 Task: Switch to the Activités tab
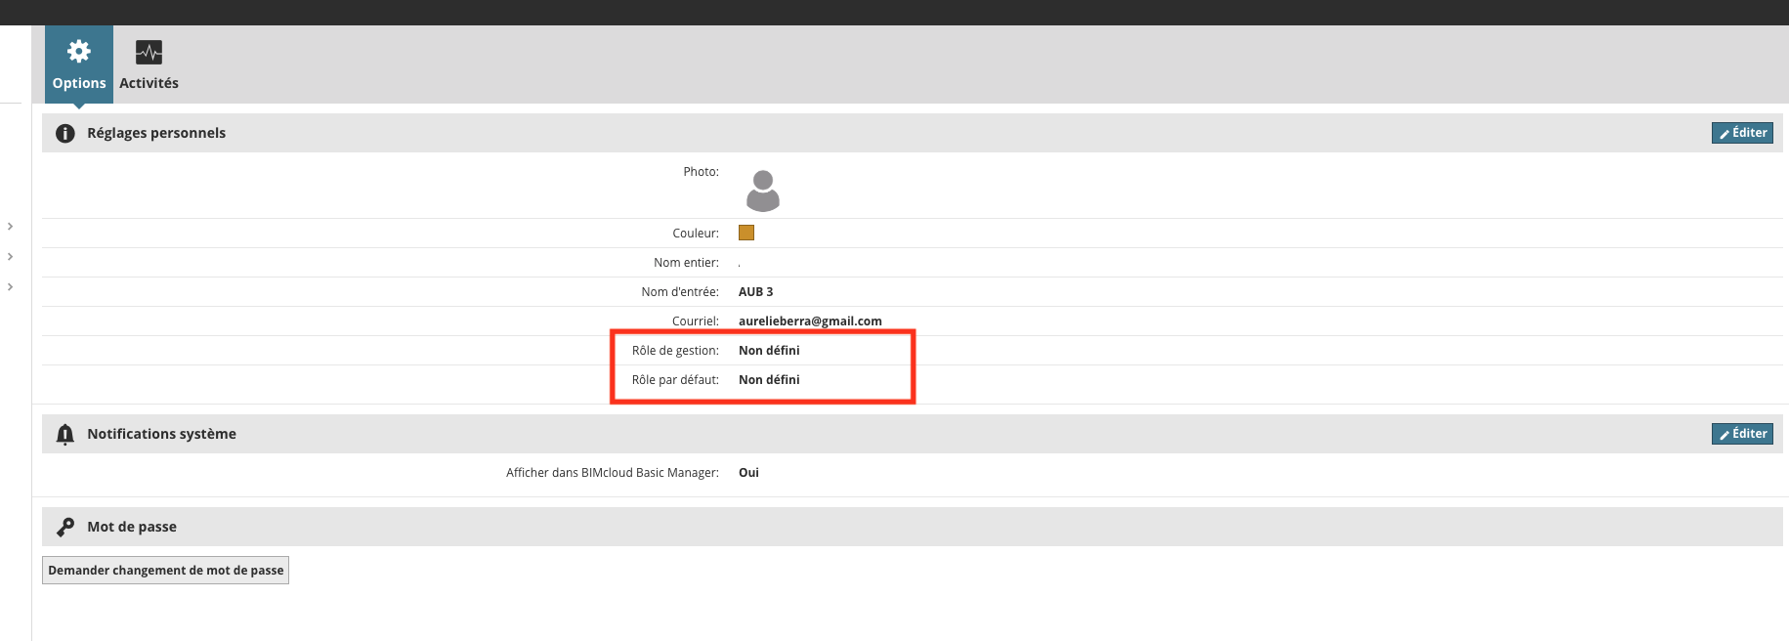pos(149,64)
